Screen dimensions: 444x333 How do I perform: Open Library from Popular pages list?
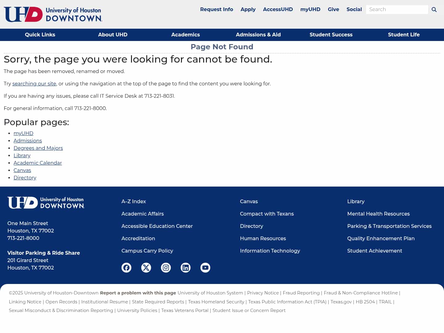pos(22,155)
